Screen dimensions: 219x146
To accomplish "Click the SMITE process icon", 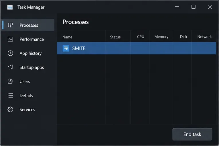I will pyautogui.click(x=66, y=48).
